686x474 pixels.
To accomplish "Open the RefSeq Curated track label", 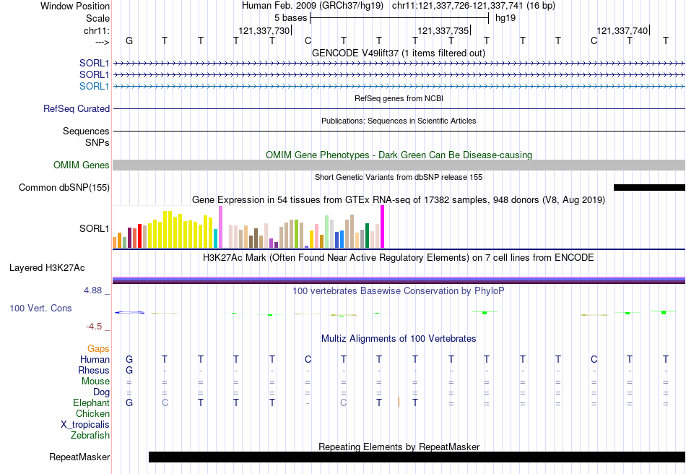I will click(x=77, y=108).
